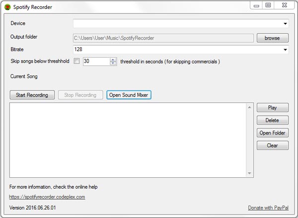298x218 pixels.
Task: Minimize the Spotify Recorder window
Action: (256, 5)
